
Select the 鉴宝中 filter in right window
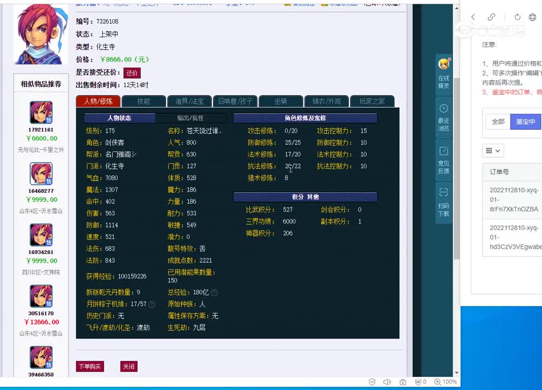525,122
